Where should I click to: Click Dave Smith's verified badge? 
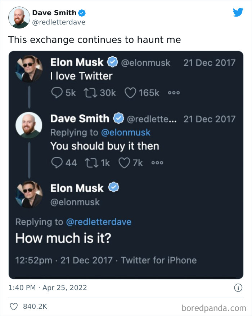tap(82, 12)
